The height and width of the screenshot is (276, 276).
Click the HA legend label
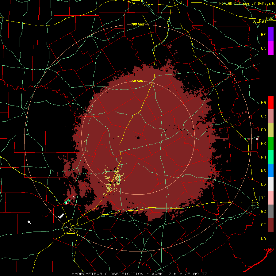(x=263, y=102)
